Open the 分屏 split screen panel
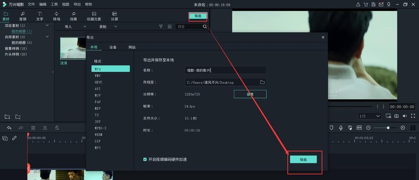This screenshot has width=419, height=180. (114, 16)
